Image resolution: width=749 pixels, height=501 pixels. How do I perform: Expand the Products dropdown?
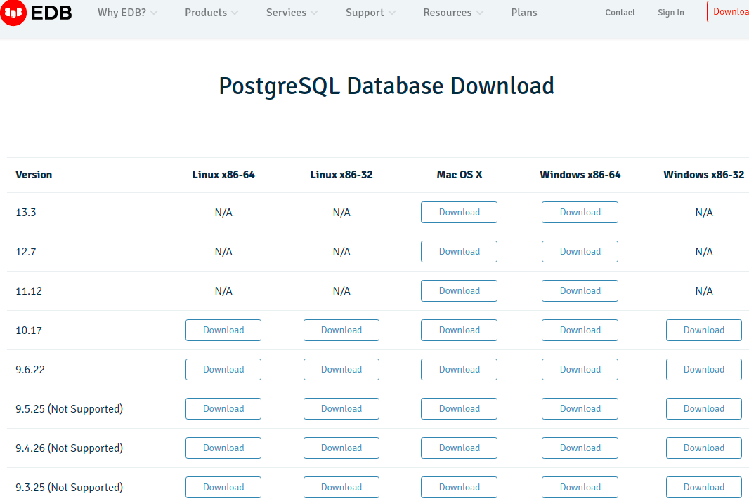click(x=211, y=13)
